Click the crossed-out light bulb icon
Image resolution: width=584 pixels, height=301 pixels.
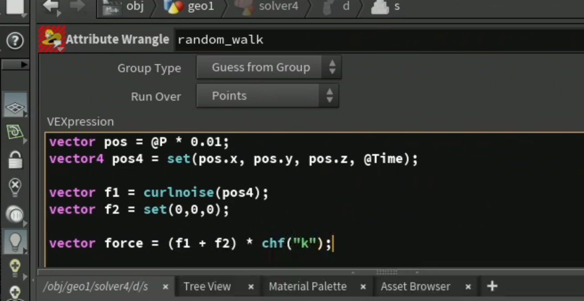[16, 187]
